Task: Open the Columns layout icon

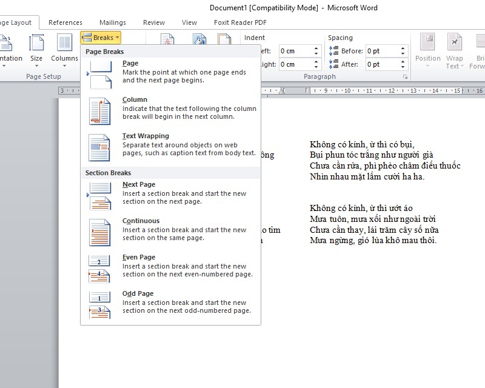Action: (x=64, y=42)
